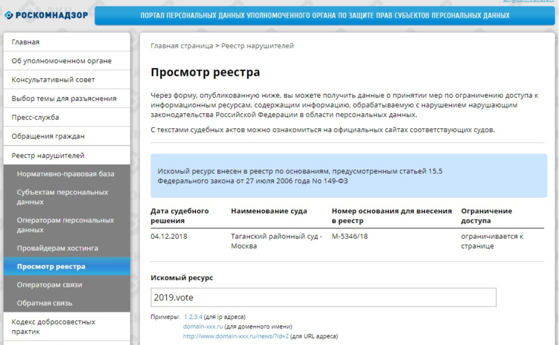Click the Искомый ресурс field label

coord(182,278)
